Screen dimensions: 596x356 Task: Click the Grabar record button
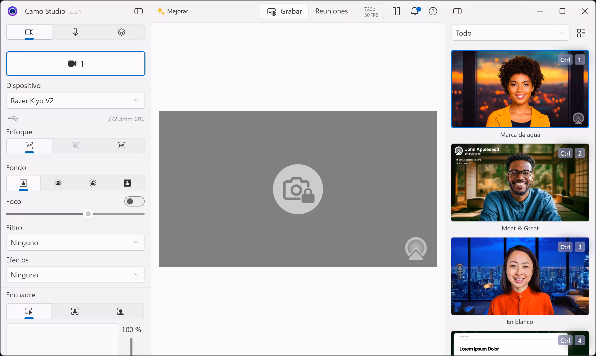[x=284, y=11]
